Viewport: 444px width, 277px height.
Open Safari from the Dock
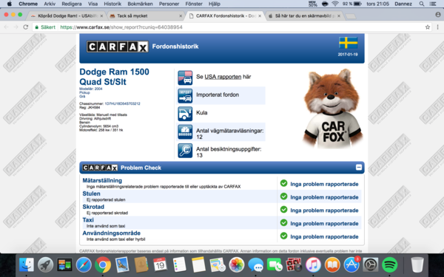tap(84, 265)
